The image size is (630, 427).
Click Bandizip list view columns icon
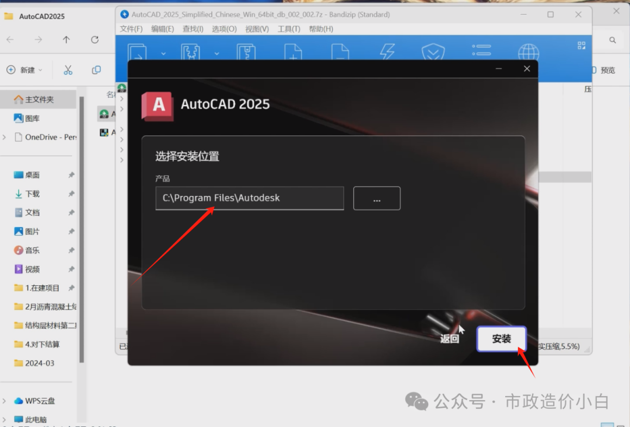pyautogui.click(x=481, y=50)
